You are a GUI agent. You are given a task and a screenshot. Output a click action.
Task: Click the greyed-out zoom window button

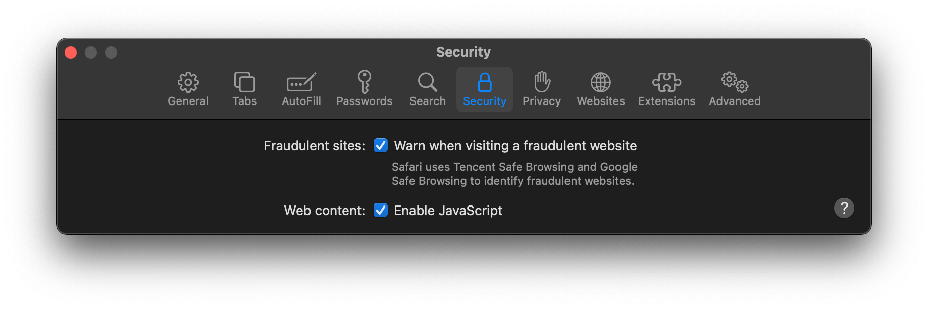(111, 53)
